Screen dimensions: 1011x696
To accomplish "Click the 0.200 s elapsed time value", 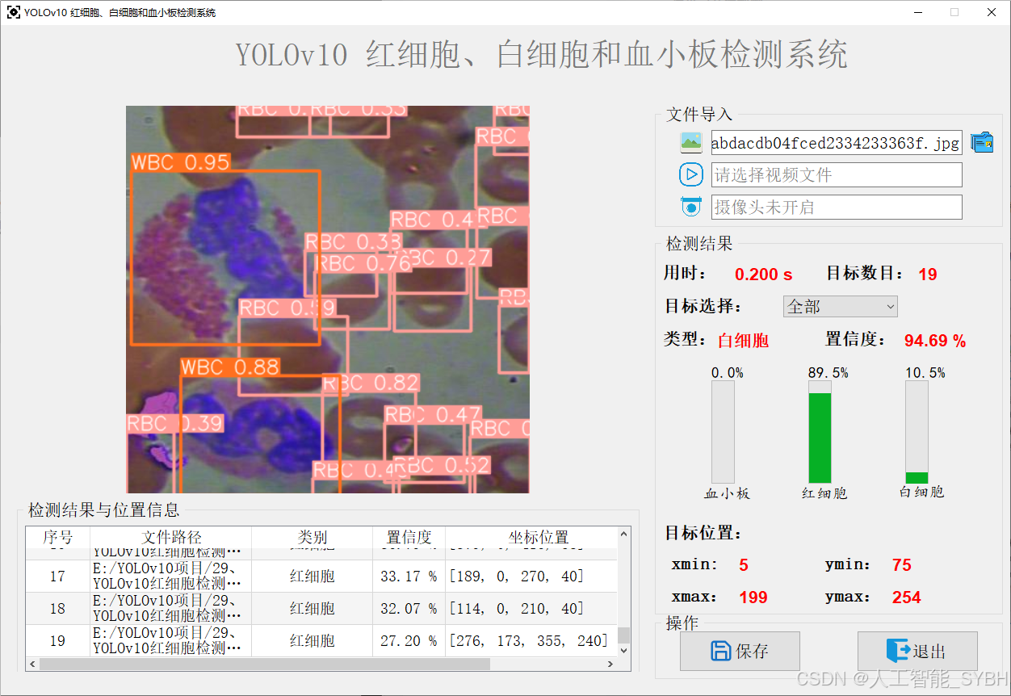I will click(x=763, y=275).
